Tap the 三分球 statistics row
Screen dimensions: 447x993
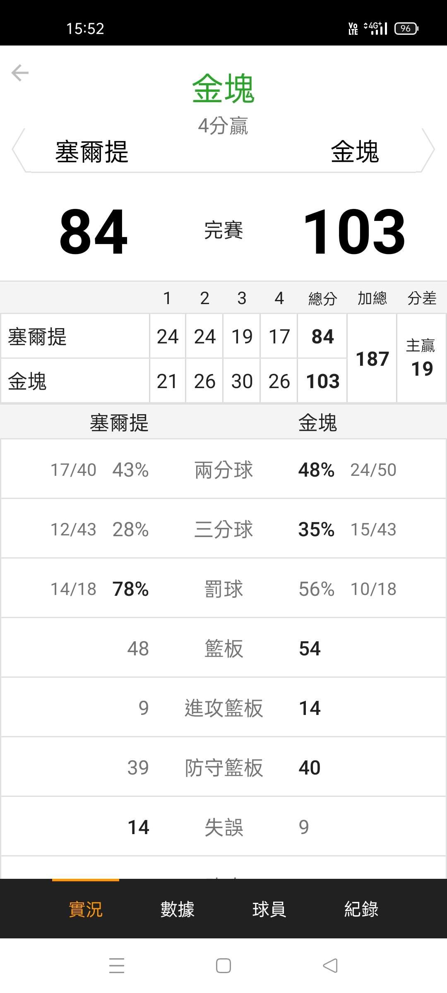[x=223, y=529]
